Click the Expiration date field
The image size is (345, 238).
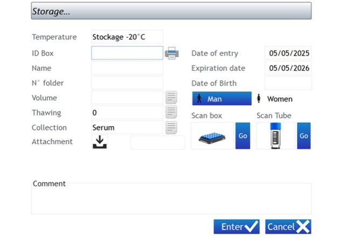288,68
